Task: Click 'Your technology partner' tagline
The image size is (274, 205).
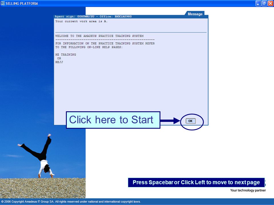Action: (x=248, y=190)
